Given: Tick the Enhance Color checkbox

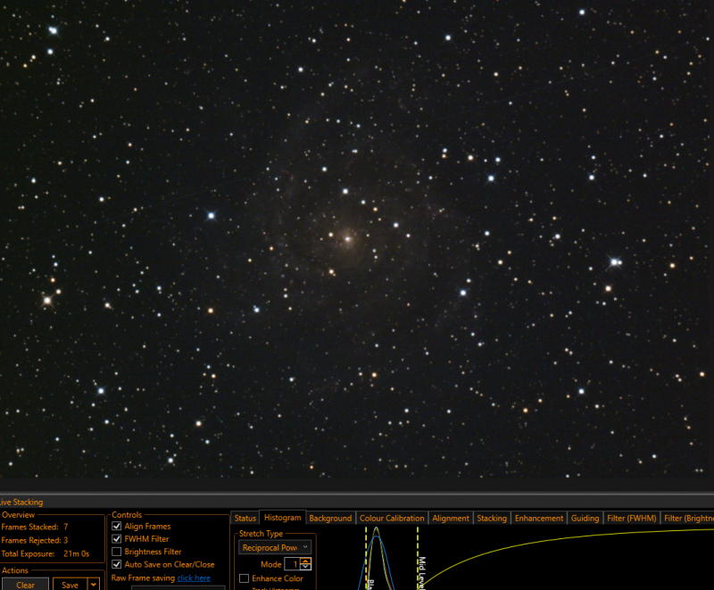Looking at the screenshot, I should (244, 578).
